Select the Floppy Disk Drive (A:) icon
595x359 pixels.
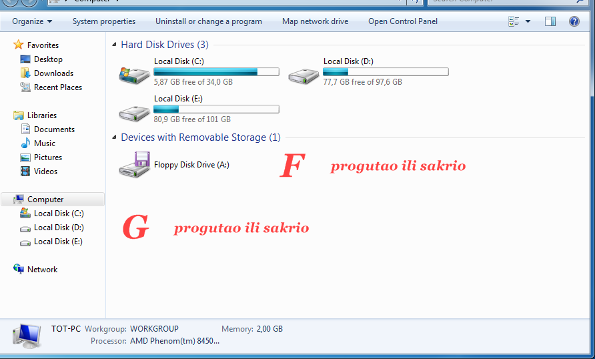click(134, 165)
